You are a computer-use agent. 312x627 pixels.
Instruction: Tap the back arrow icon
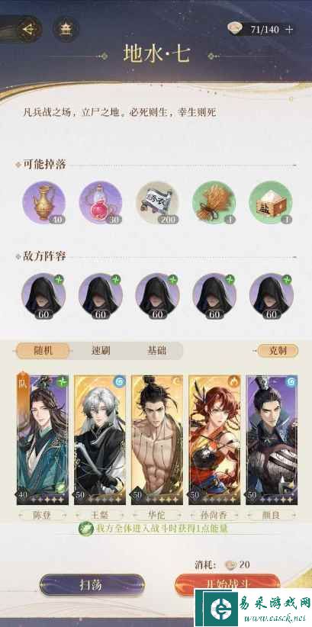[29, 29]
